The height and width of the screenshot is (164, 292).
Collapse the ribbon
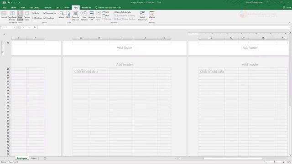point(290,23)
